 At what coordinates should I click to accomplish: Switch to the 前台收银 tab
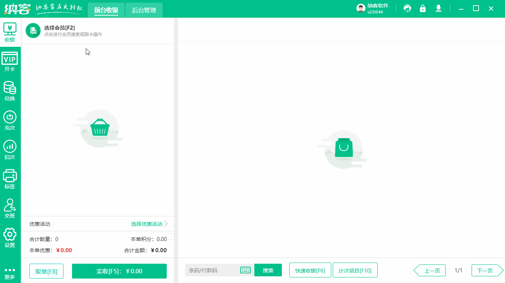tap(106, 10)
